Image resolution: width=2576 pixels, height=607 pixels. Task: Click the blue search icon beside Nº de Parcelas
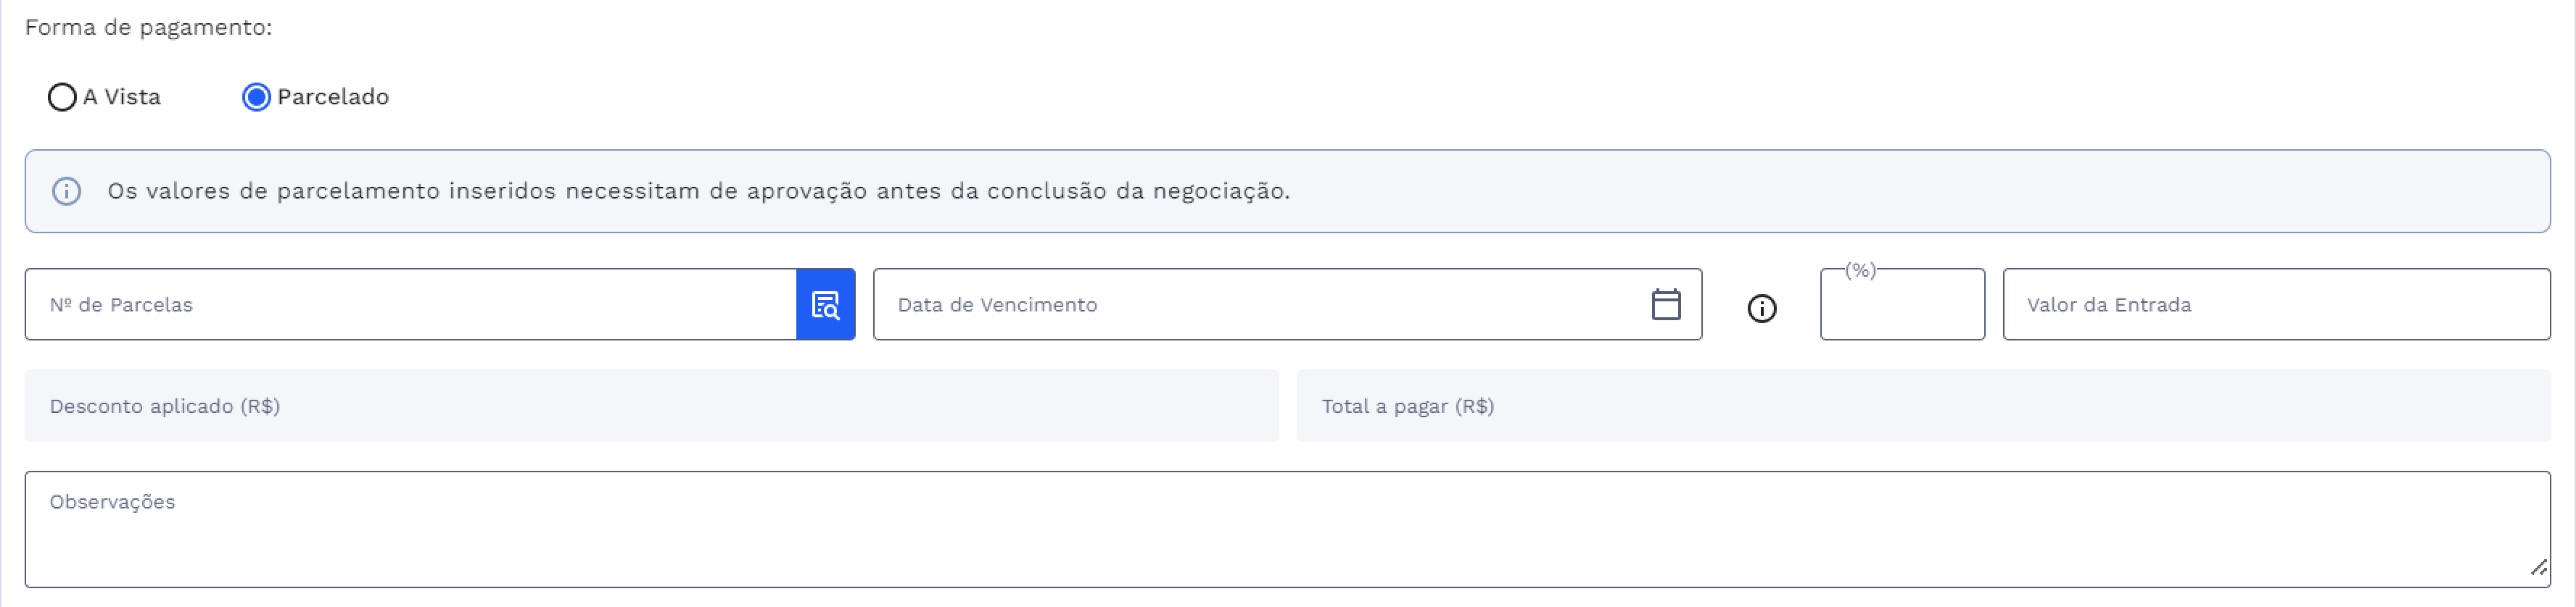825,304
